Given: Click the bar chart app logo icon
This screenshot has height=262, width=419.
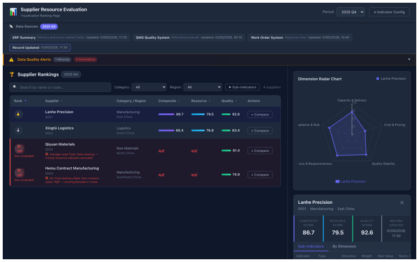Looking at the screenshot, I should pyautogui.click(x=13, y=12).
